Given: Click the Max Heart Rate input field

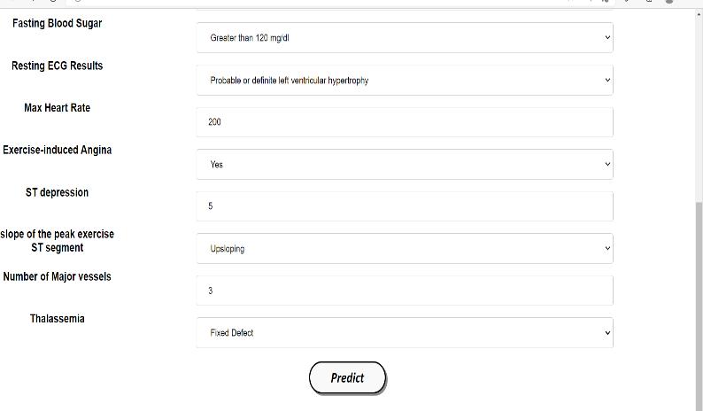Looking at the screenshot, I should coord(404,122).
